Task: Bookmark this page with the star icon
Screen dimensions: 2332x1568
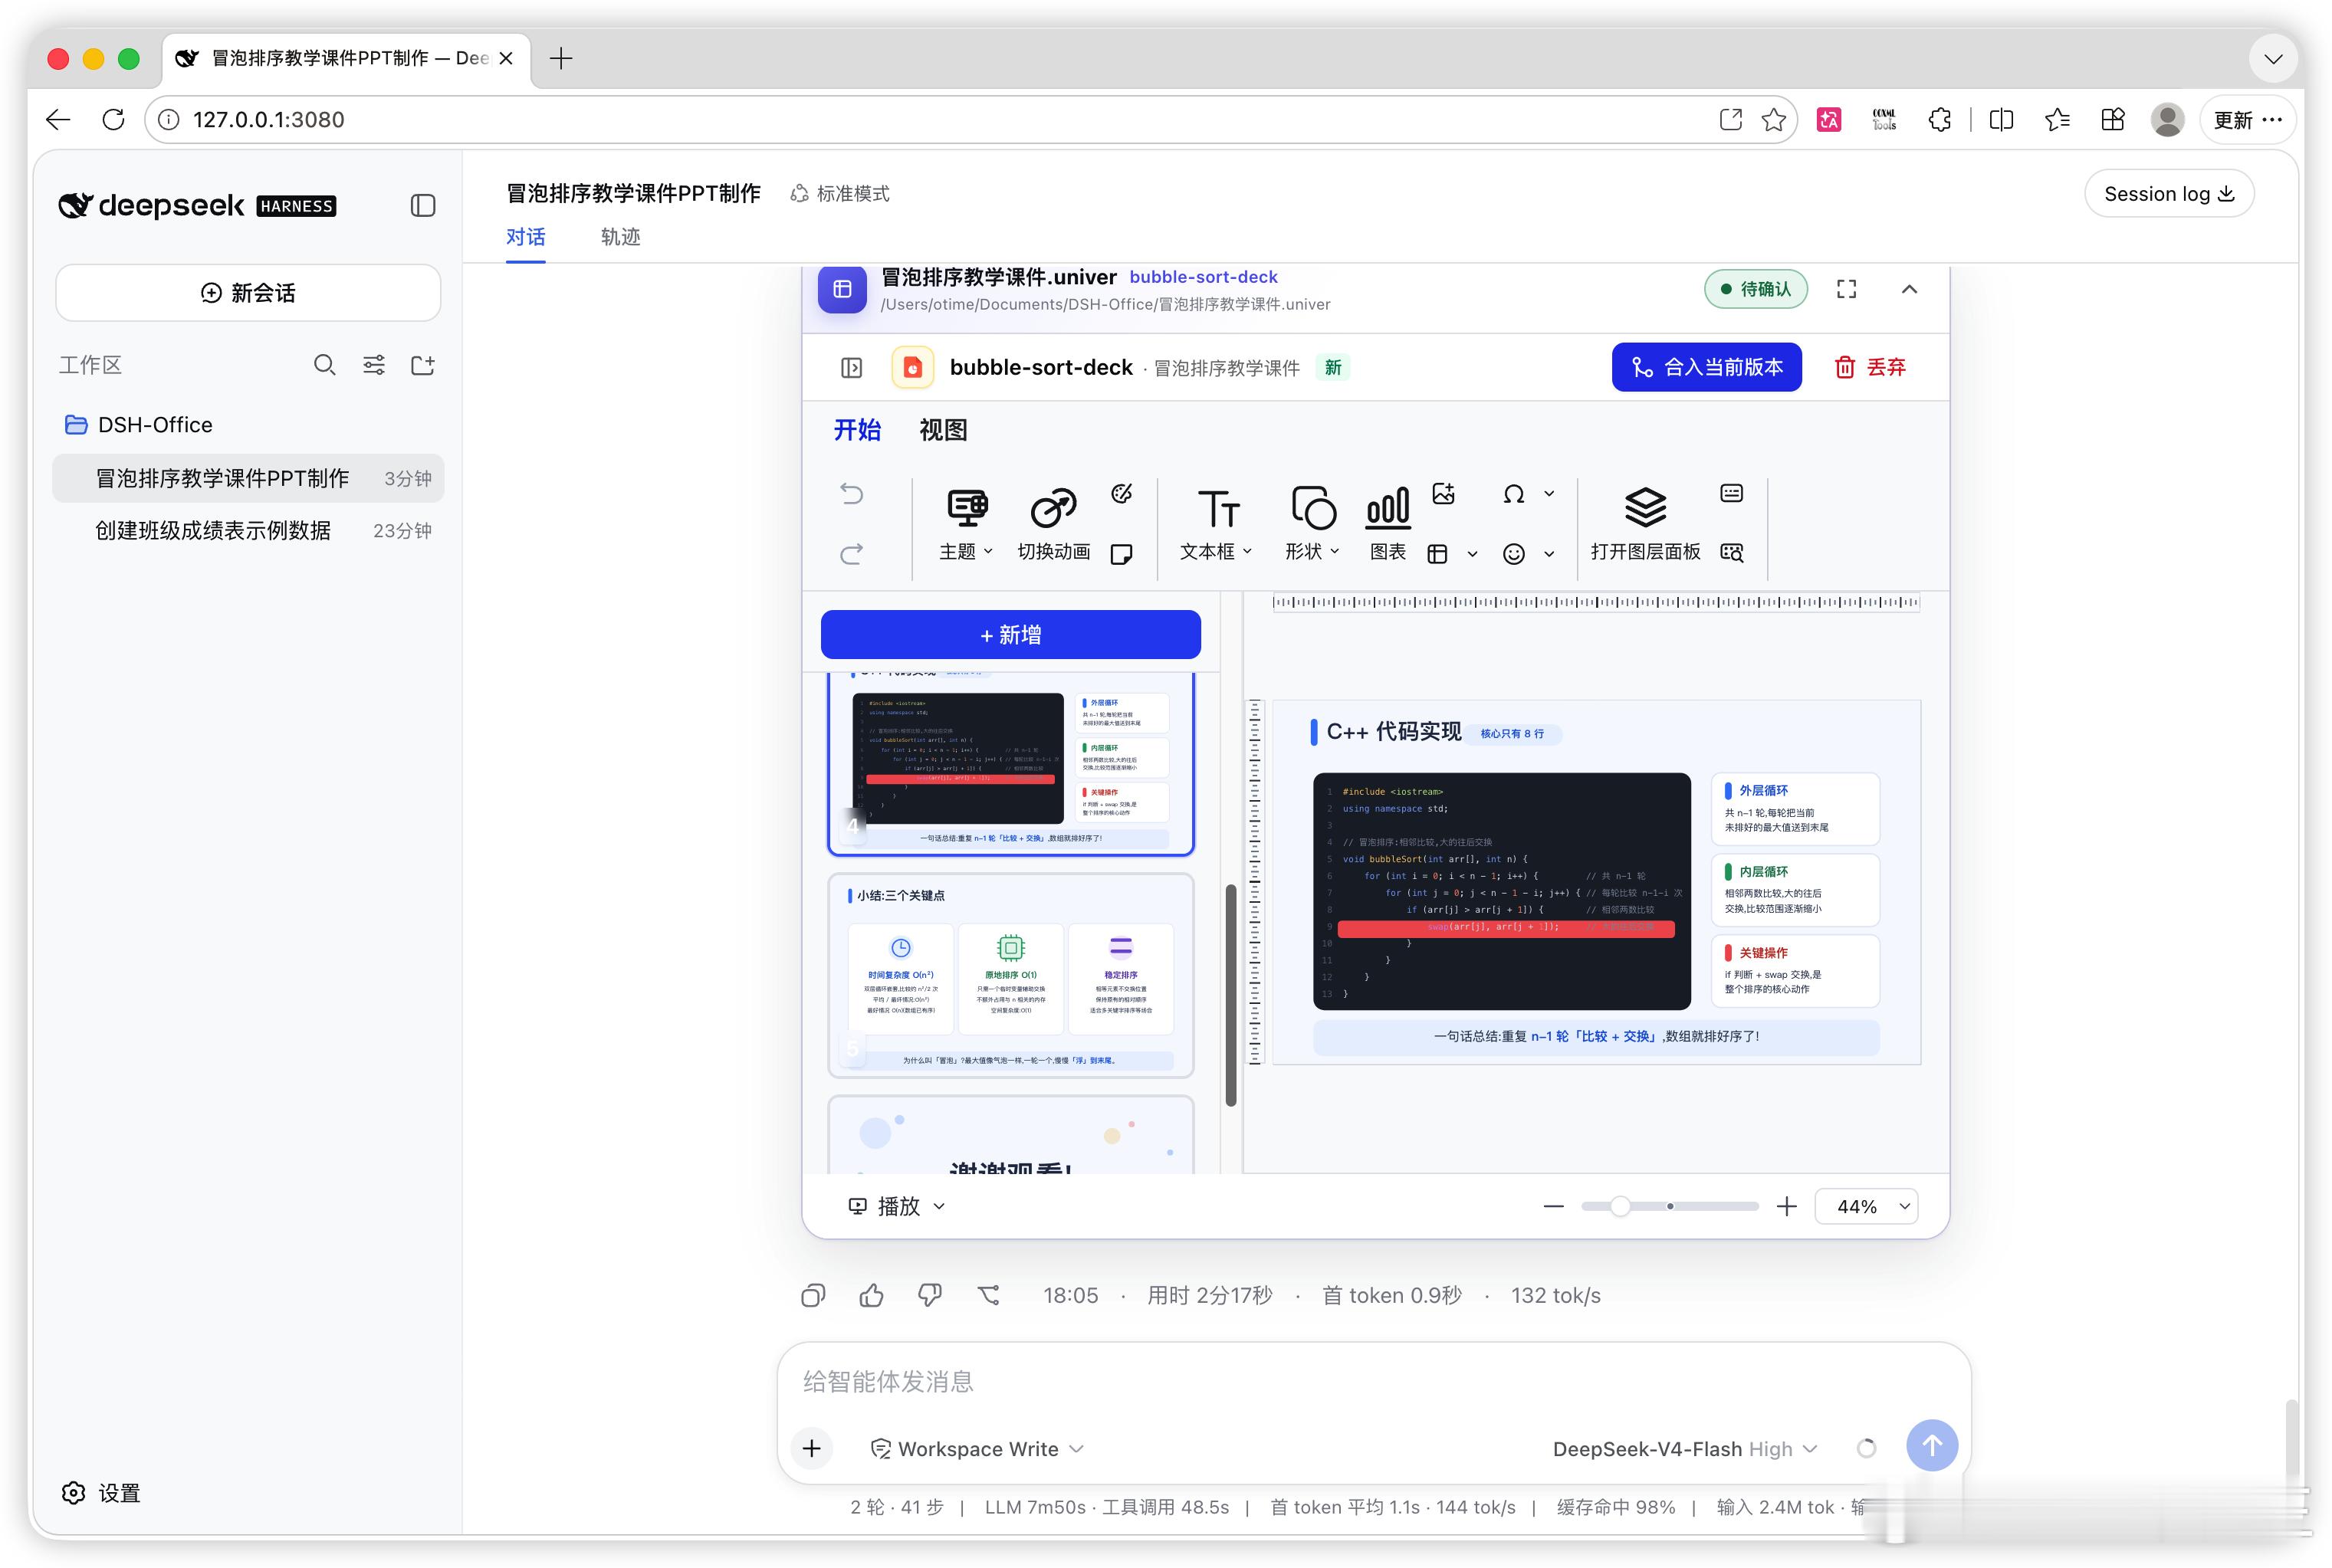Action: click(x=1773, y=120)
